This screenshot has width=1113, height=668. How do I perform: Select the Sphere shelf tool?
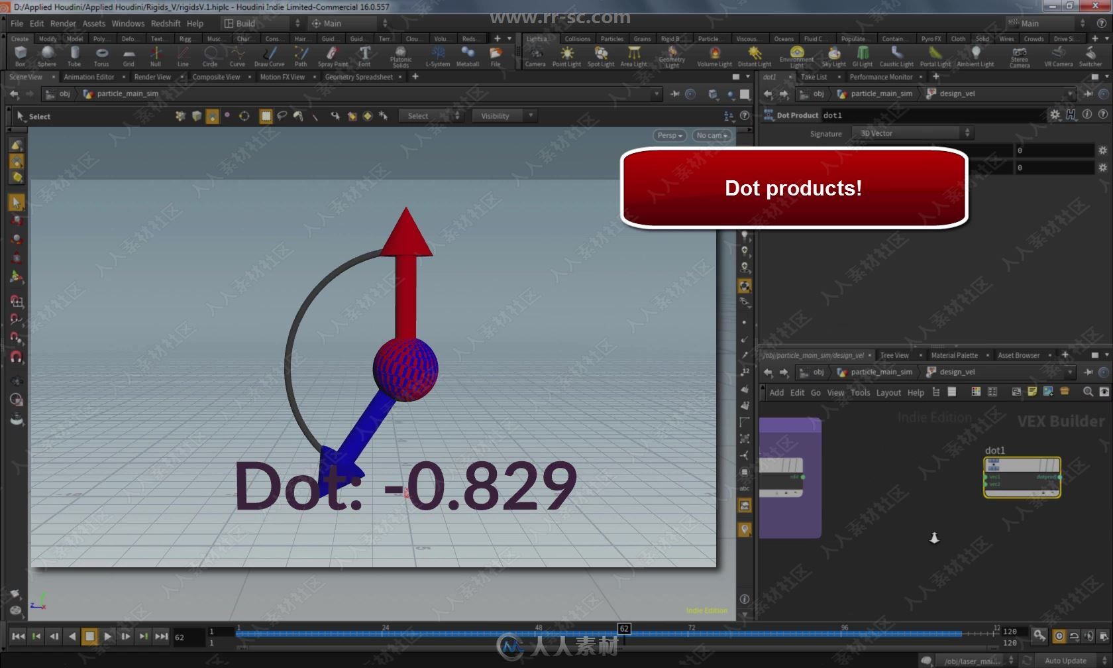tap(47, 56)
